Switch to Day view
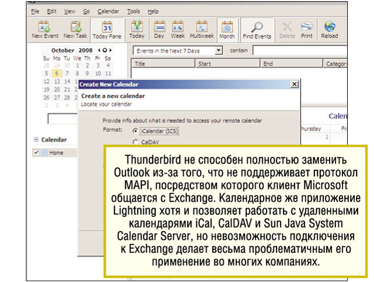This screenshot has width=374, height=282. [159, 30]
